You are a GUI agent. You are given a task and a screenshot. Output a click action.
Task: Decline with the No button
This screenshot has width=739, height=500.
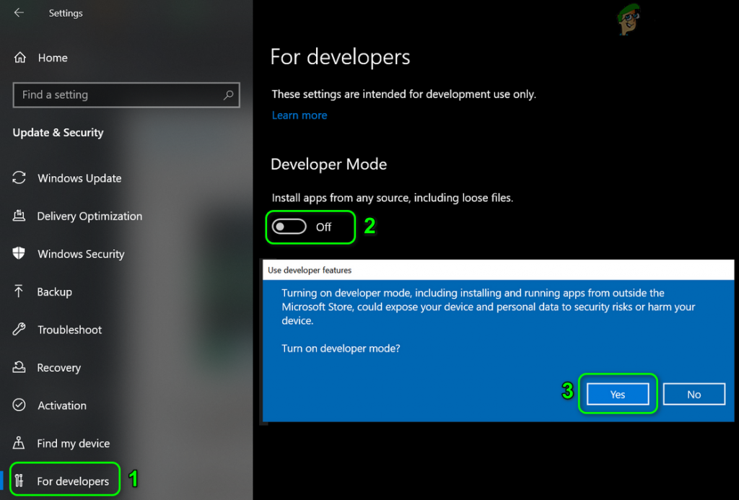coord(694,394)
